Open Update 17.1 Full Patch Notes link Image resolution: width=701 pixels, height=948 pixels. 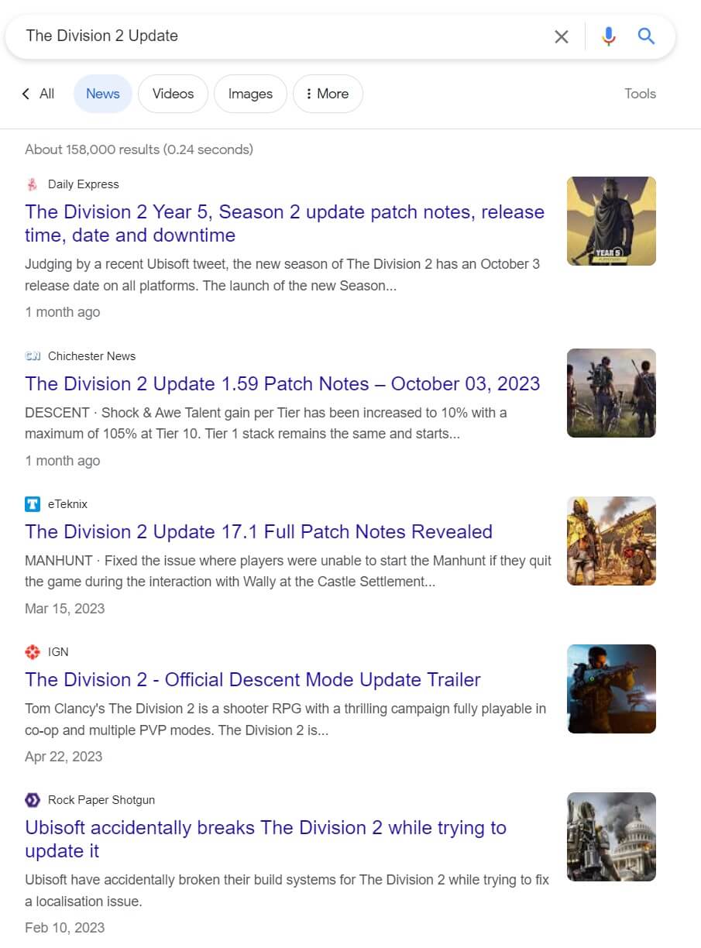(x=259, y=532)
